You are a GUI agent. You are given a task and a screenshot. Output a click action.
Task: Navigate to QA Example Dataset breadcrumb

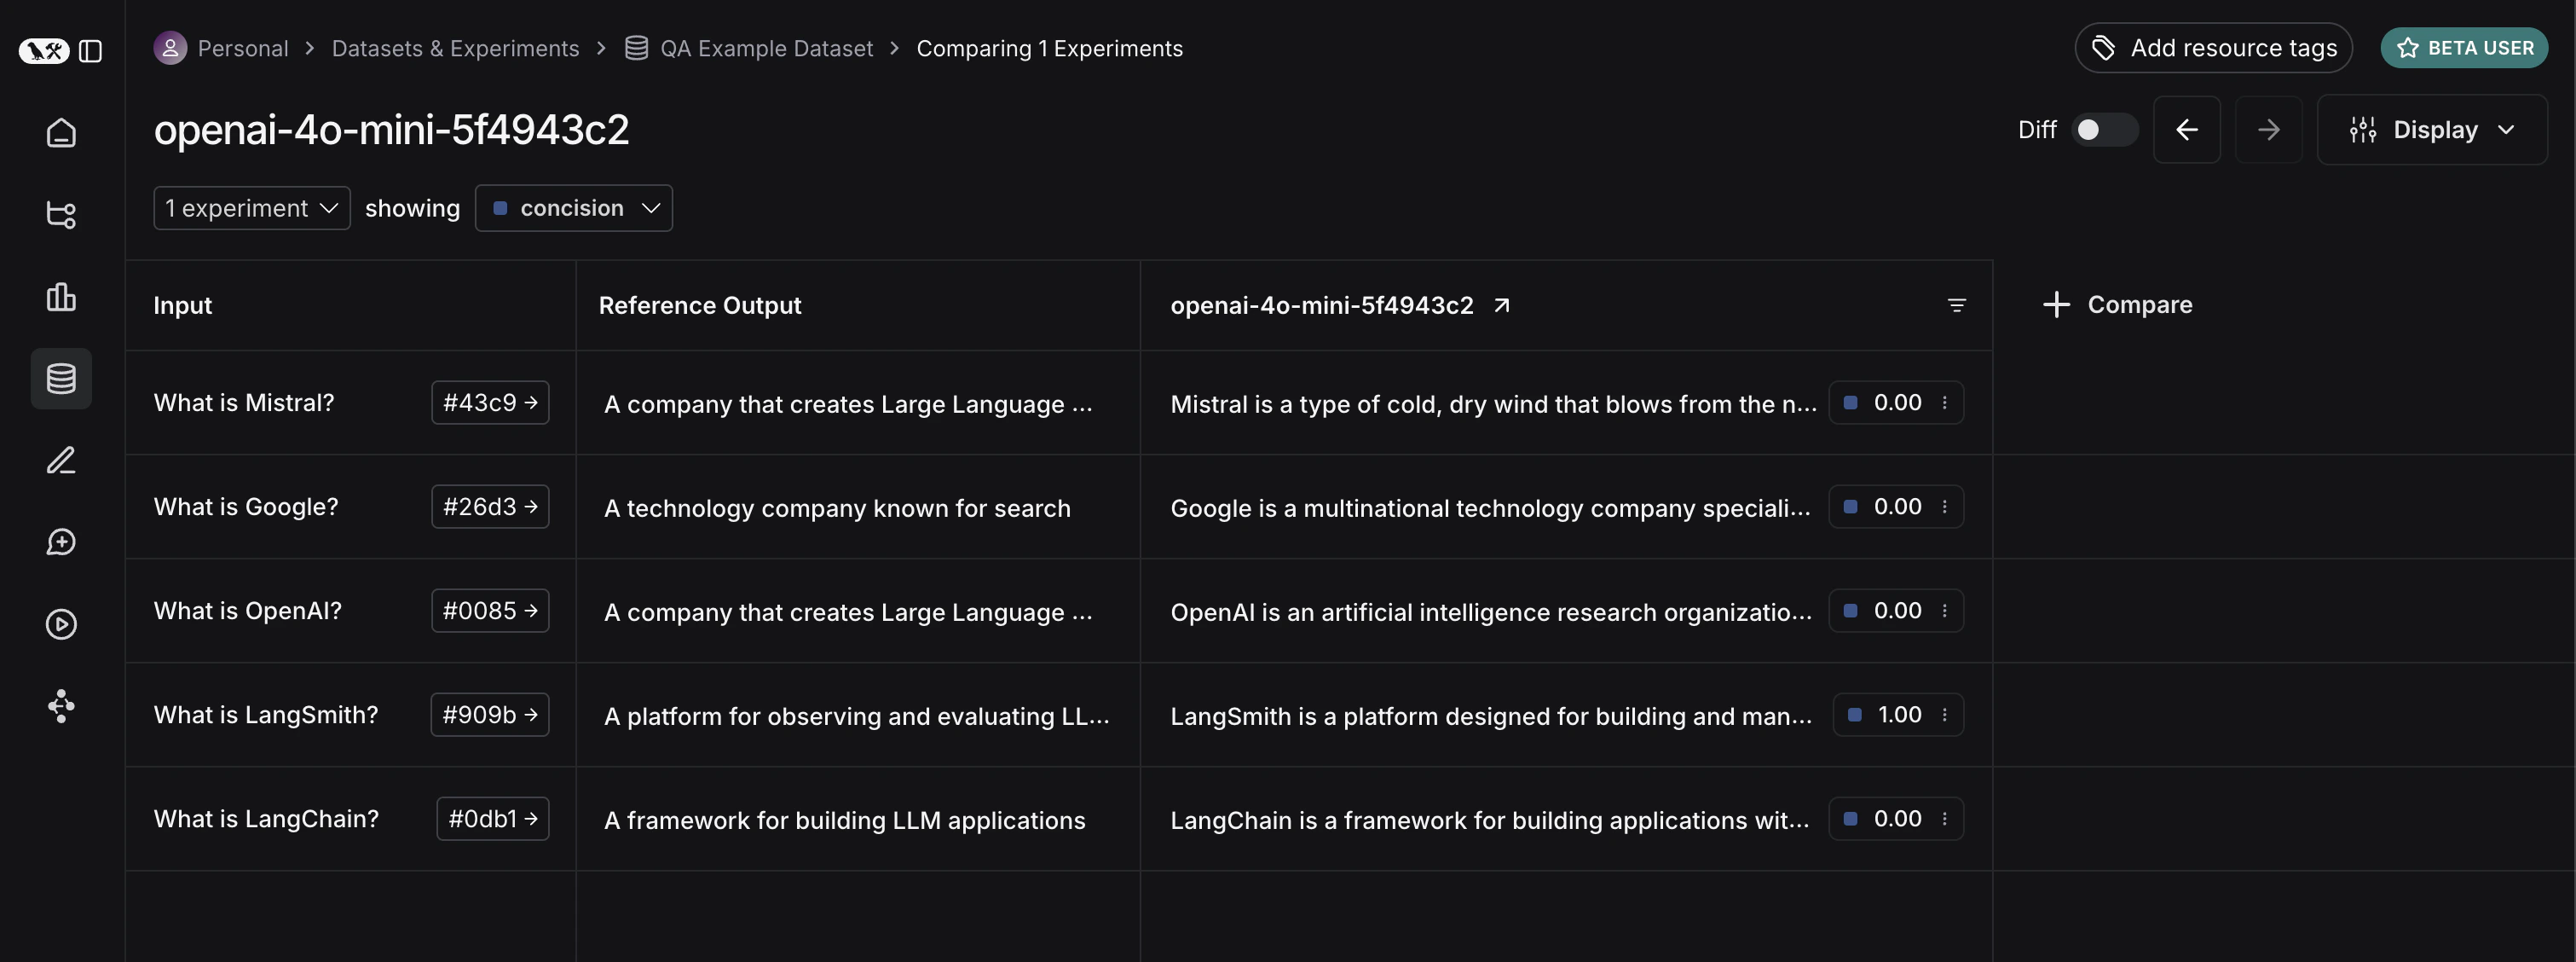click(765, 48)
